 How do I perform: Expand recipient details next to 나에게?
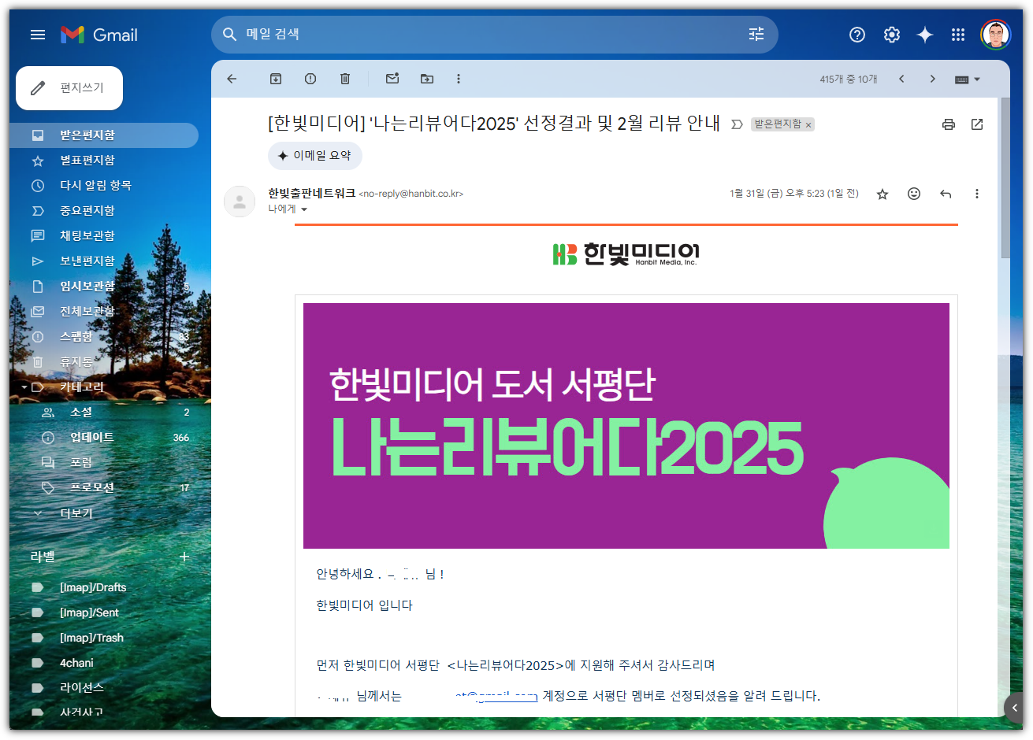304,209
